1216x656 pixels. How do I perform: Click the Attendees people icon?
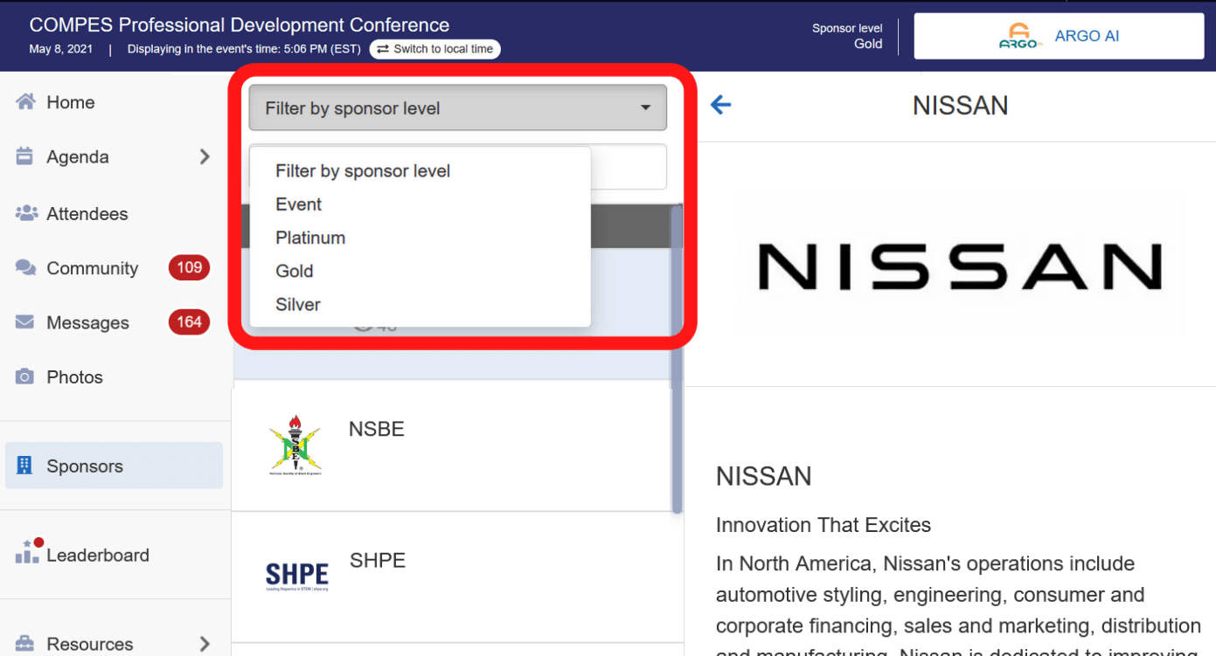click(26, 213)
